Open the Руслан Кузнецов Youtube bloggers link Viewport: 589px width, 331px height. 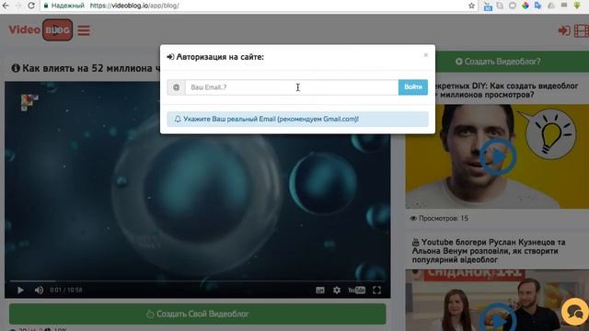point(489,251)
